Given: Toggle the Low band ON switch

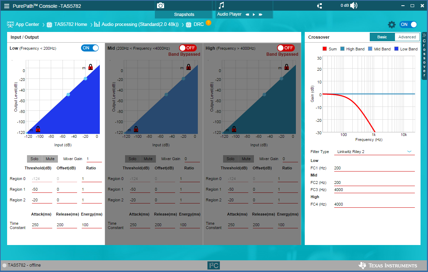Looking at the screenshot, I should (x=90, y=48).
